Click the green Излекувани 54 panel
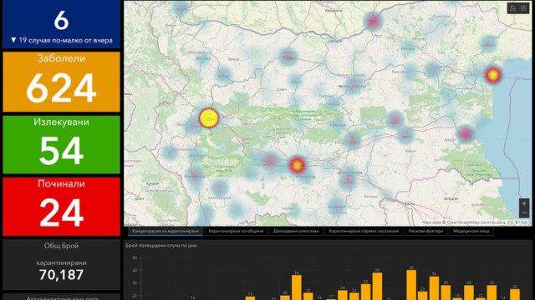This screenshot has height=300, width=535. point(61,144)
